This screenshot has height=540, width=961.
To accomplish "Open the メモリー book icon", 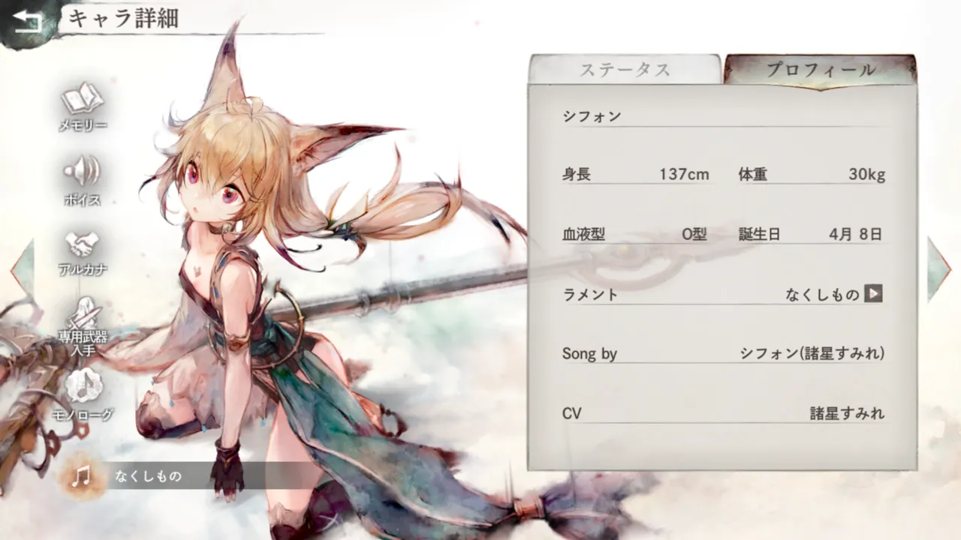I will (83, 100).
